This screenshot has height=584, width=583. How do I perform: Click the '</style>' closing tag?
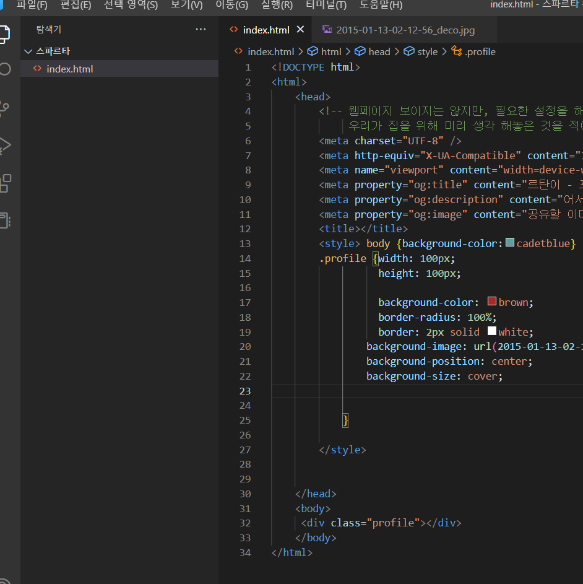tap(342, 450)
